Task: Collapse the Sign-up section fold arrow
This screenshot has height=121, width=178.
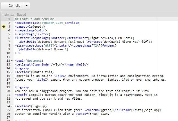Action: pyautogui.click(x=12, y=106)
